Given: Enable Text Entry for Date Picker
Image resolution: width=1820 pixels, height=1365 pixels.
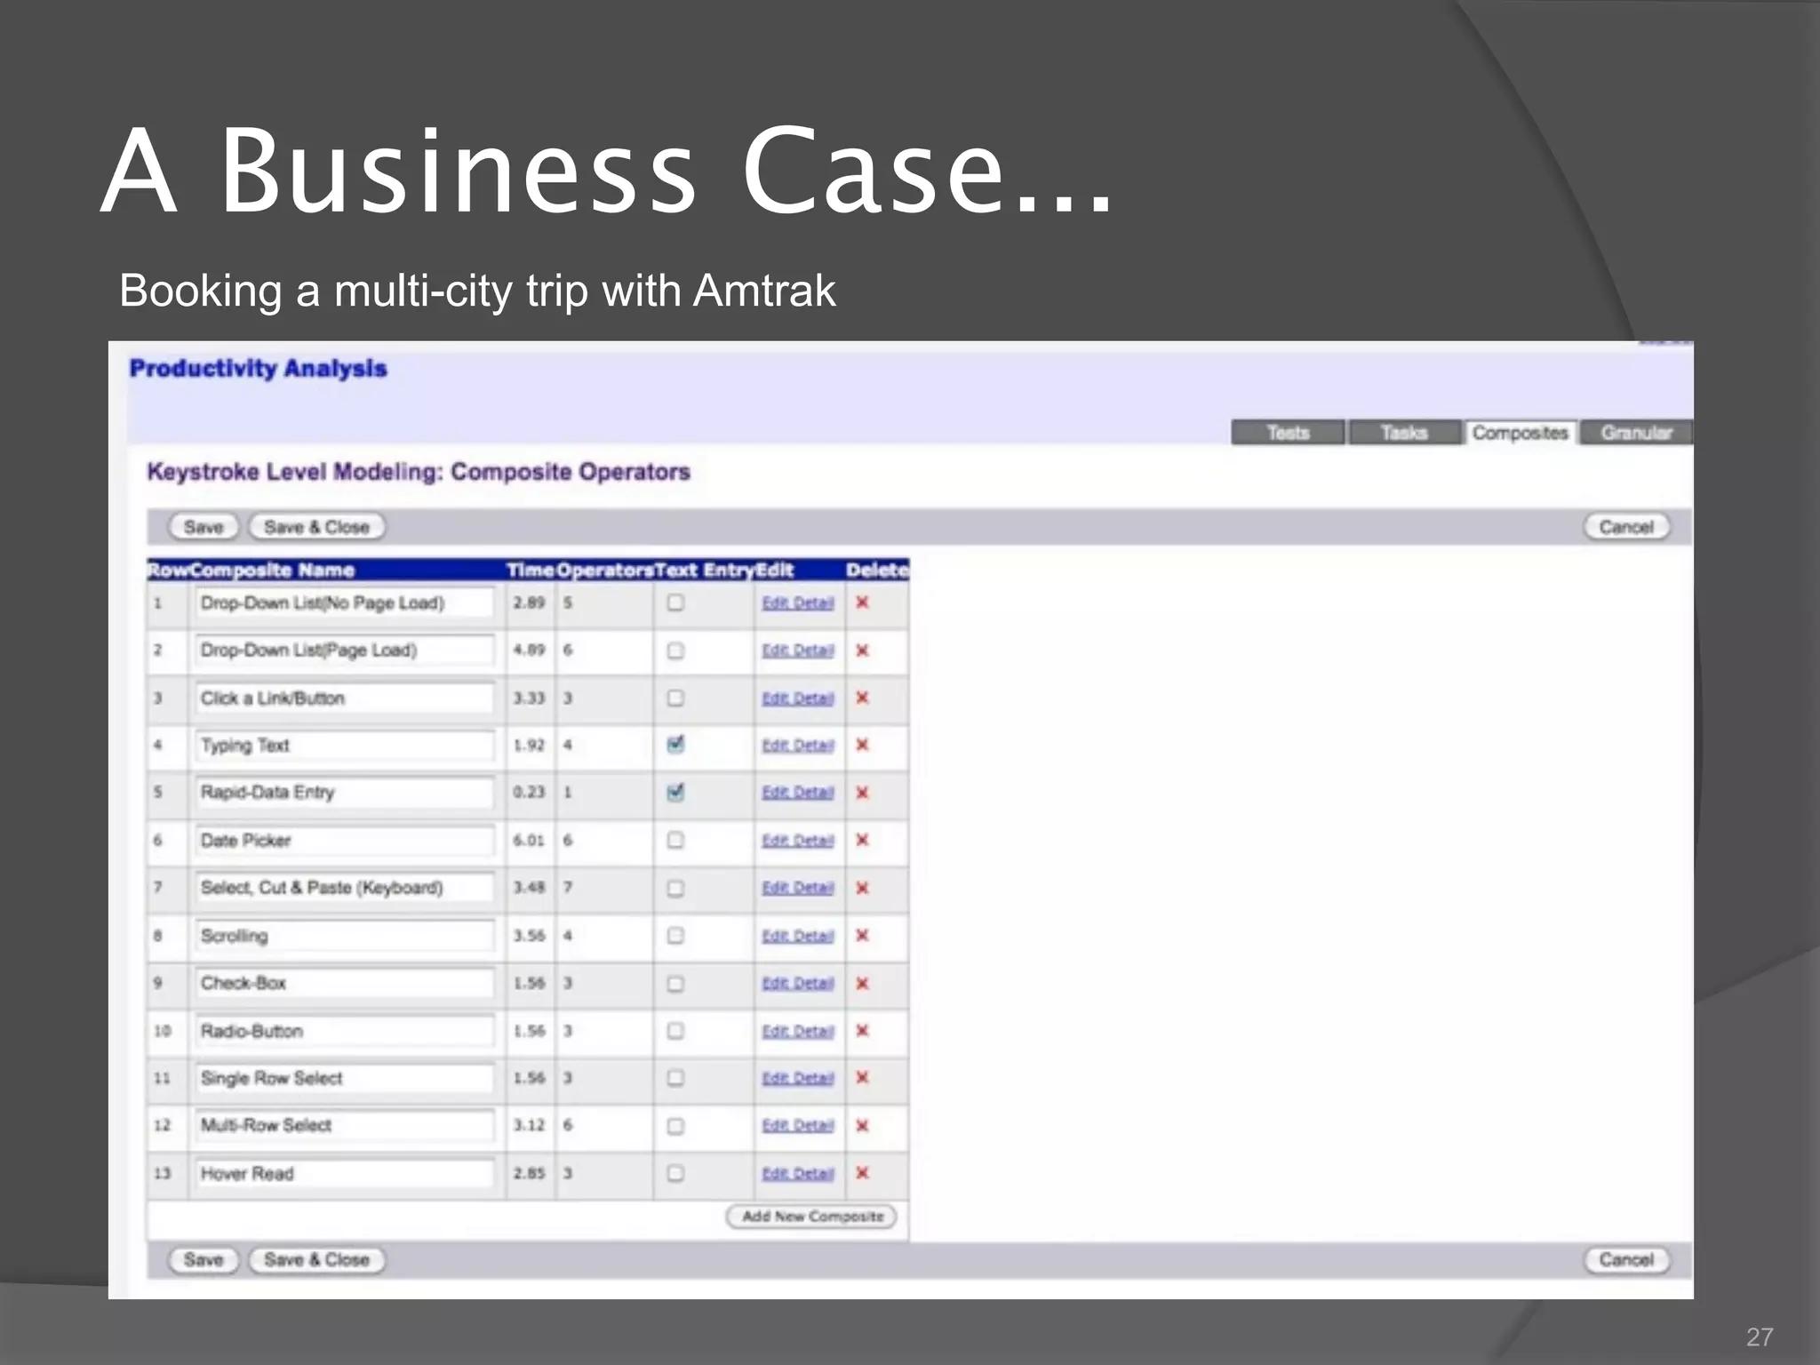Looking at the screenshot, I should click(675, 840).
